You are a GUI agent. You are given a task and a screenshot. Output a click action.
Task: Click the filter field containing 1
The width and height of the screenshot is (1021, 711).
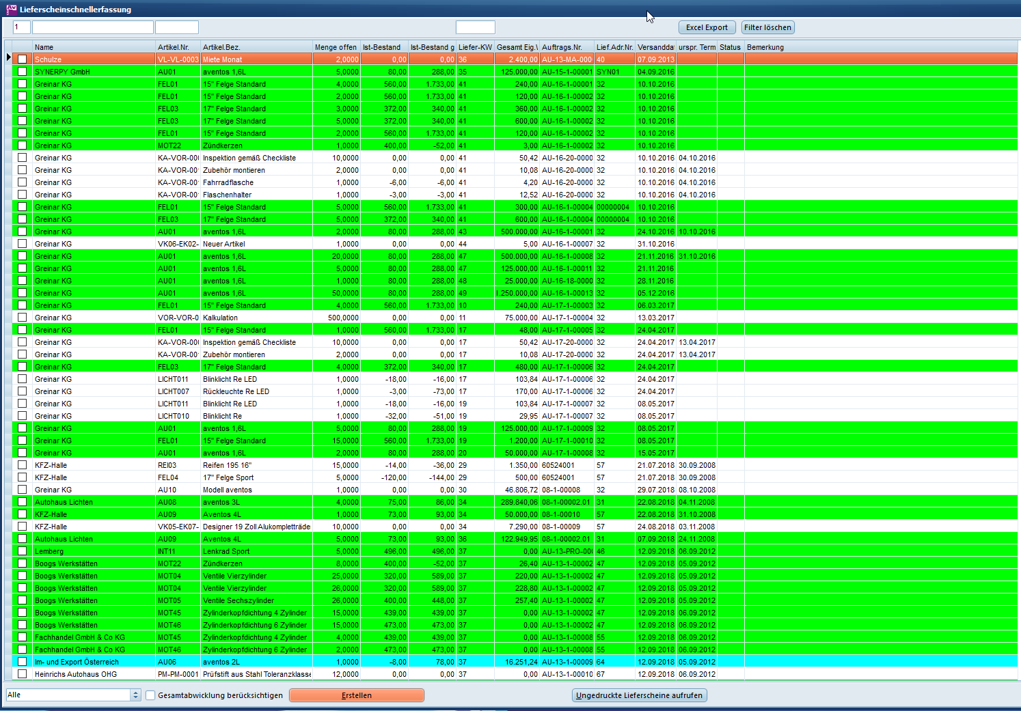point(21,27)
